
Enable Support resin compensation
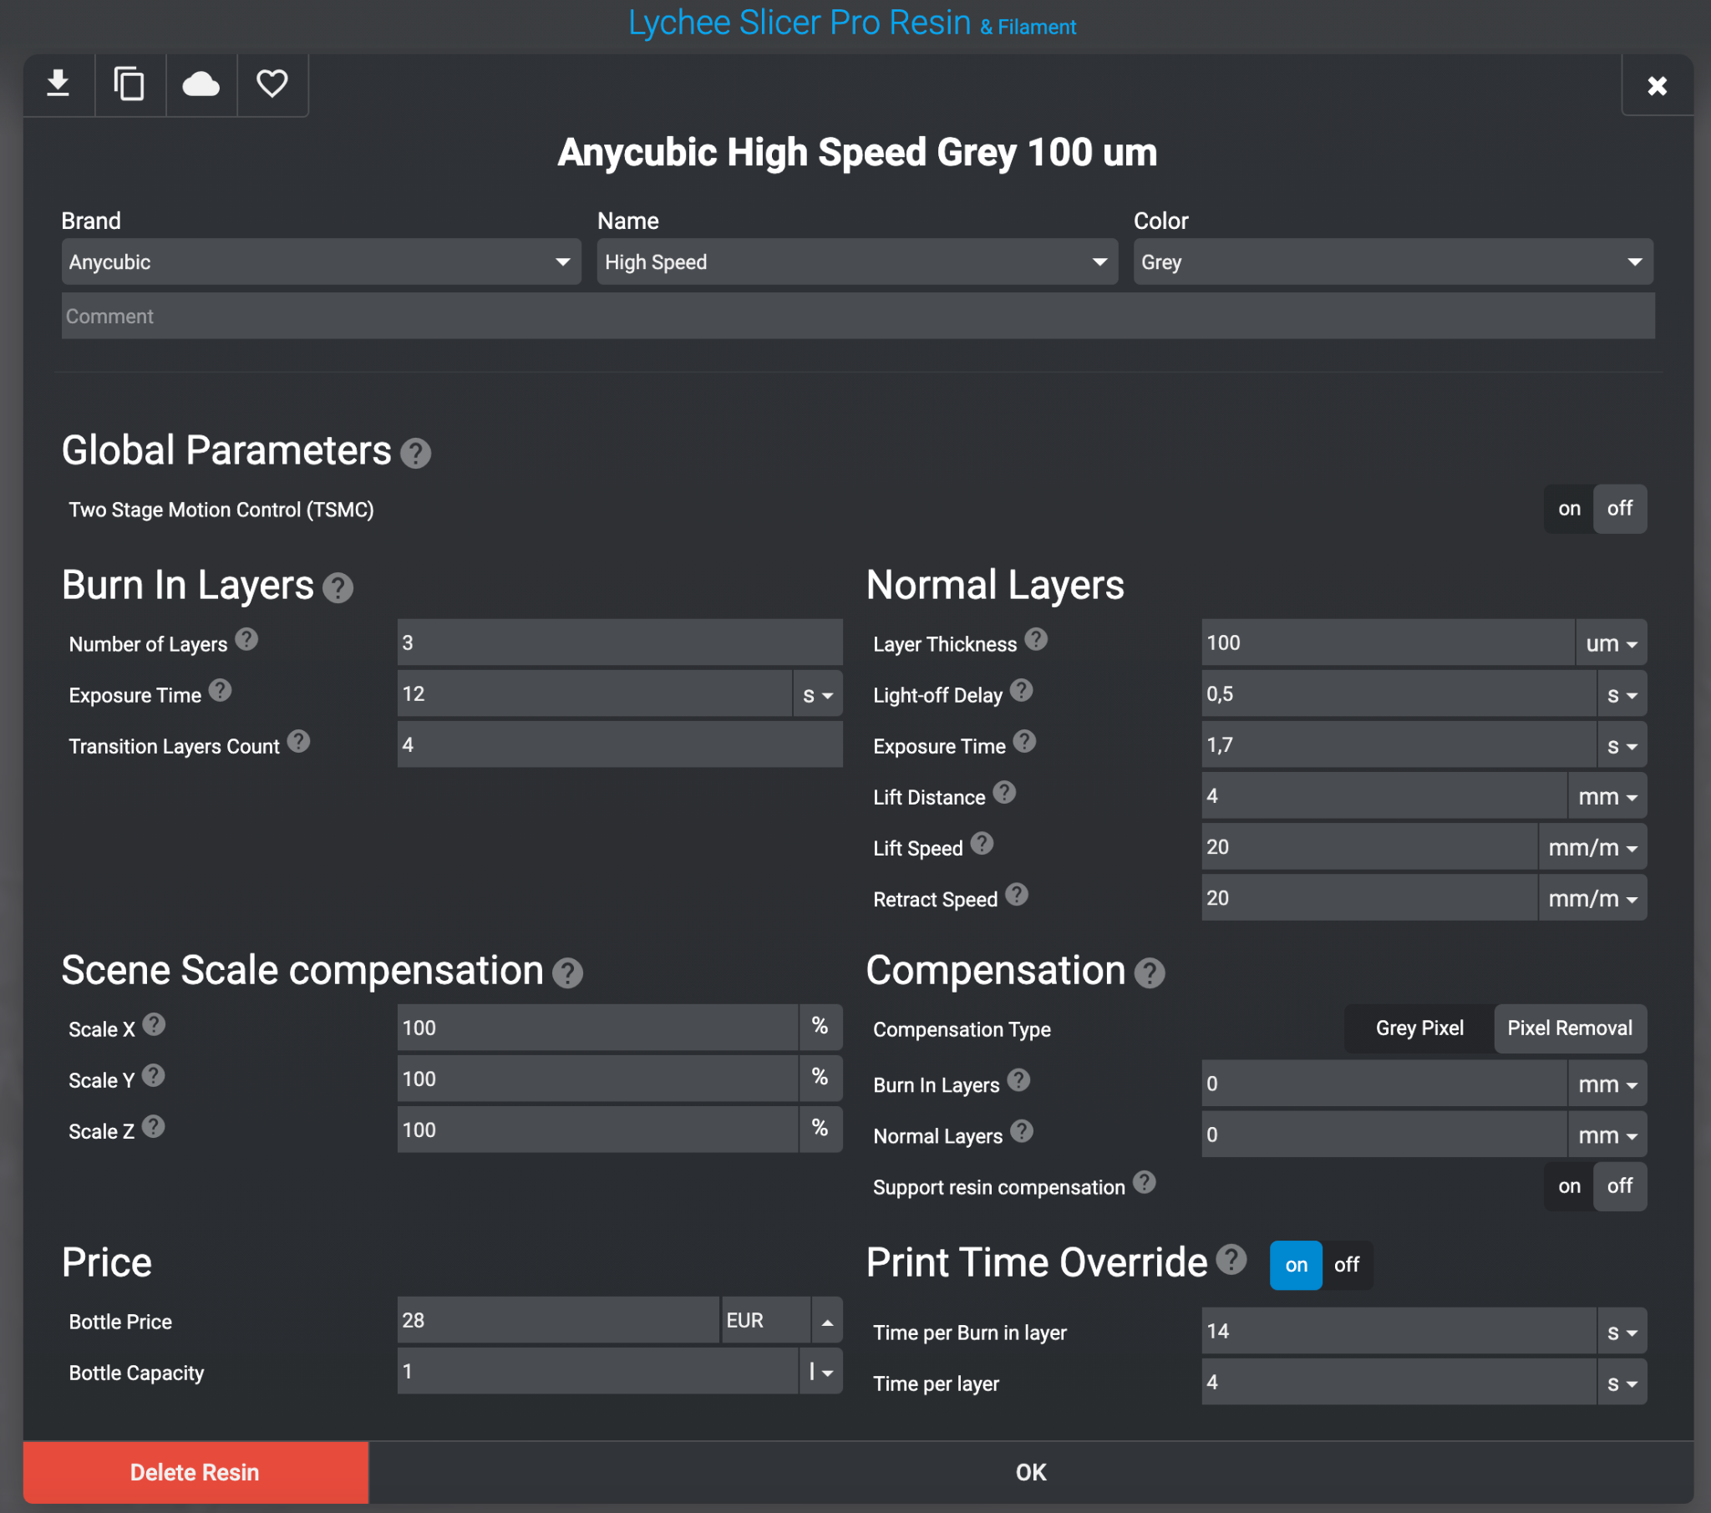[x=1569, y=1186]
